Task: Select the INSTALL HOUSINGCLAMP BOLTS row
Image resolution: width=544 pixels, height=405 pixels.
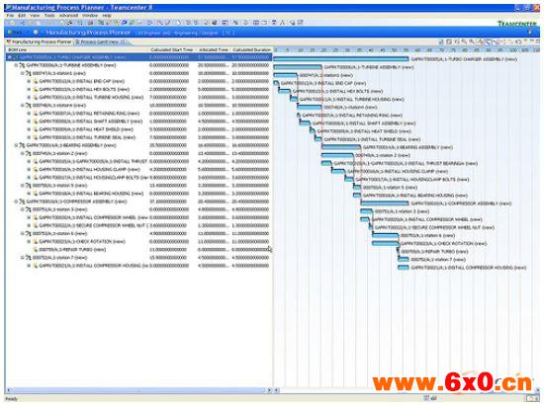Action: tap(138, 178)
